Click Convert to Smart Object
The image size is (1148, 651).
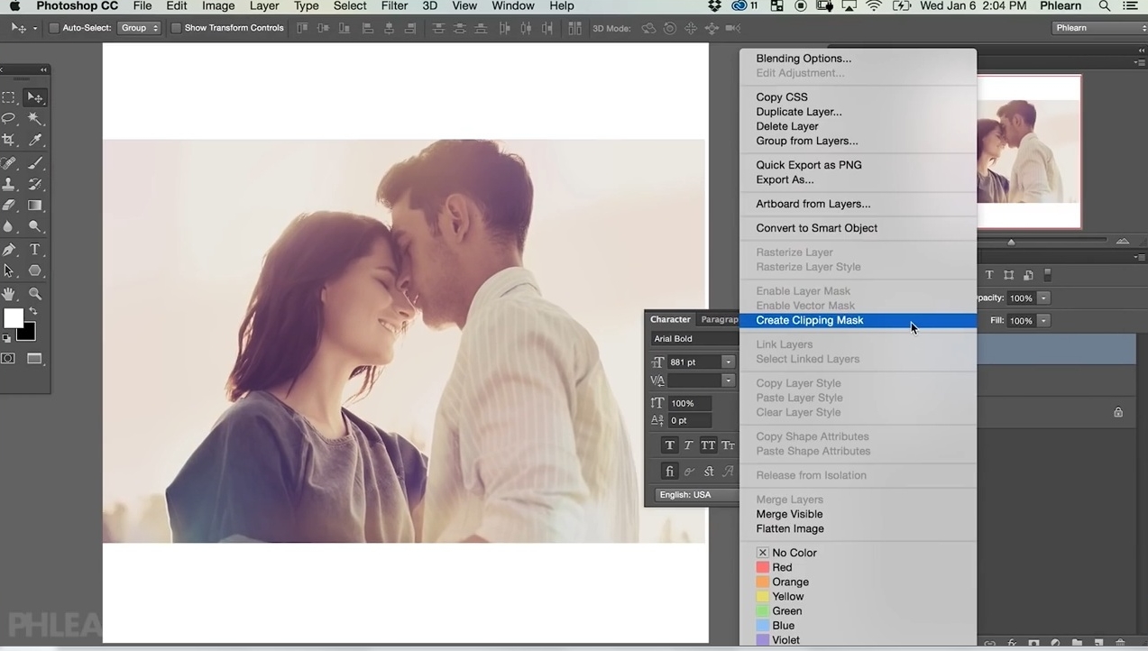[x=816, y=228]
